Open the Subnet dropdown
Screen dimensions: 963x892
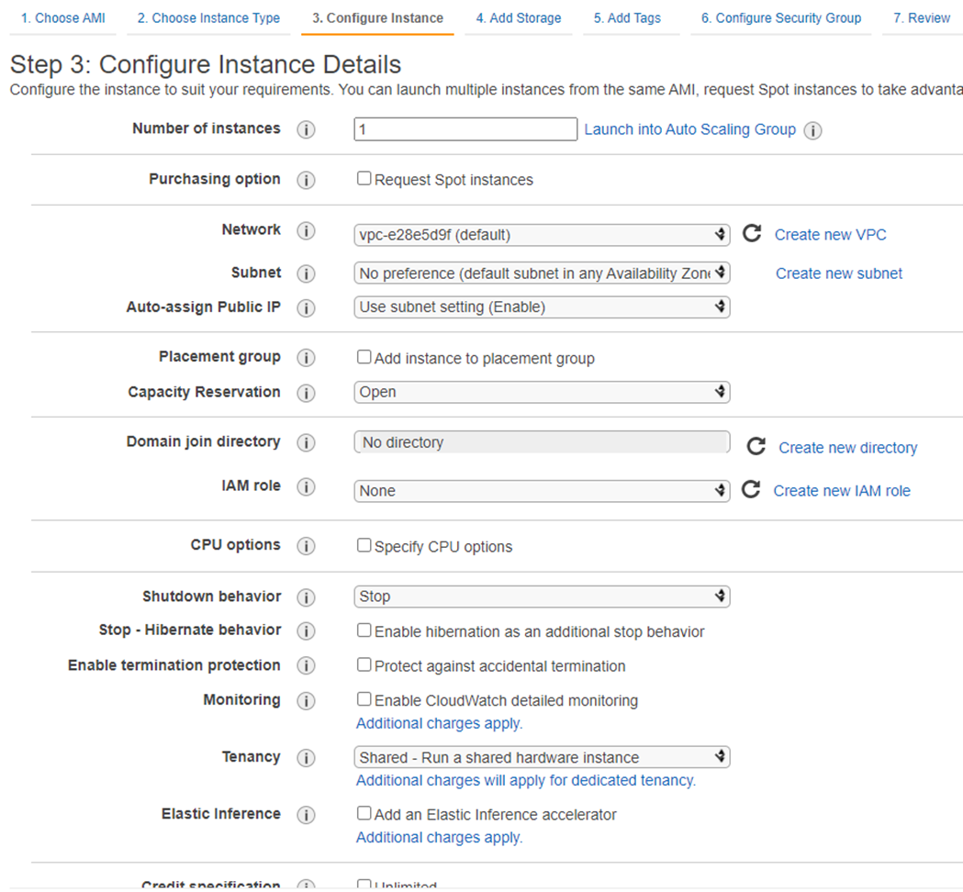coord(542,273)
